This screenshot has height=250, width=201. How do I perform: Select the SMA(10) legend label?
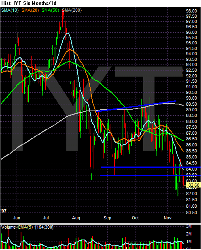(x=10, y=10)
